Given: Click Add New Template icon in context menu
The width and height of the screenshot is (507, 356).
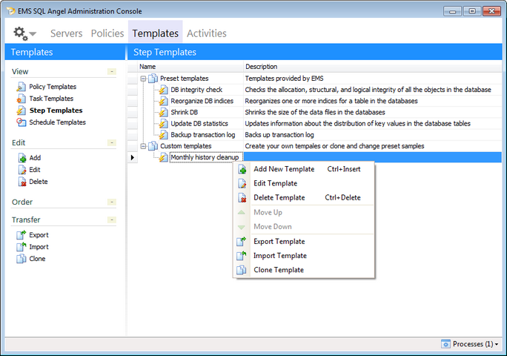Looking at the screenshot, I should click(x=242, y=169).
